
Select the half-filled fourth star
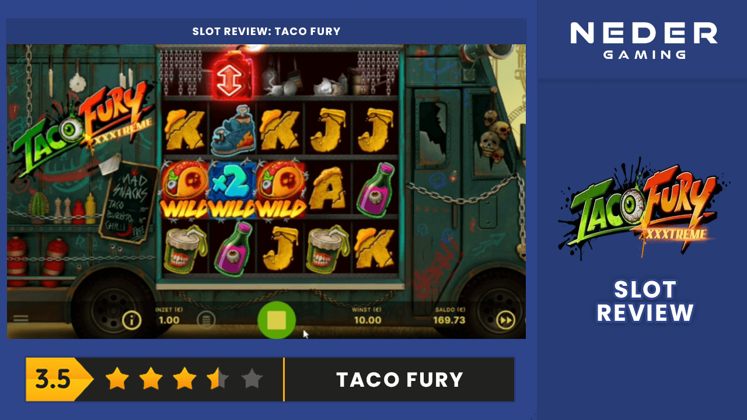point(218,379)
